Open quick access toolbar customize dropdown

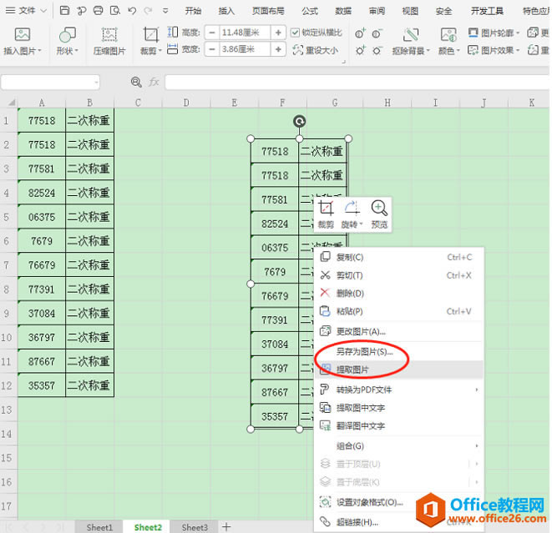(x=165, y=11)
